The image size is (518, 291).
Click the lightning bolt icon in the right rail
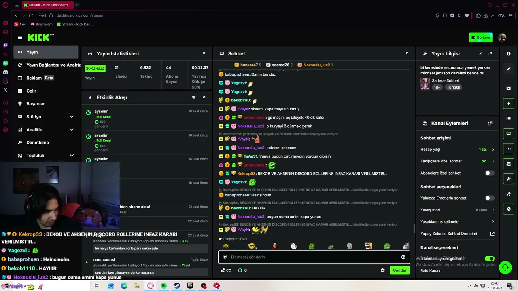(509, 103)
